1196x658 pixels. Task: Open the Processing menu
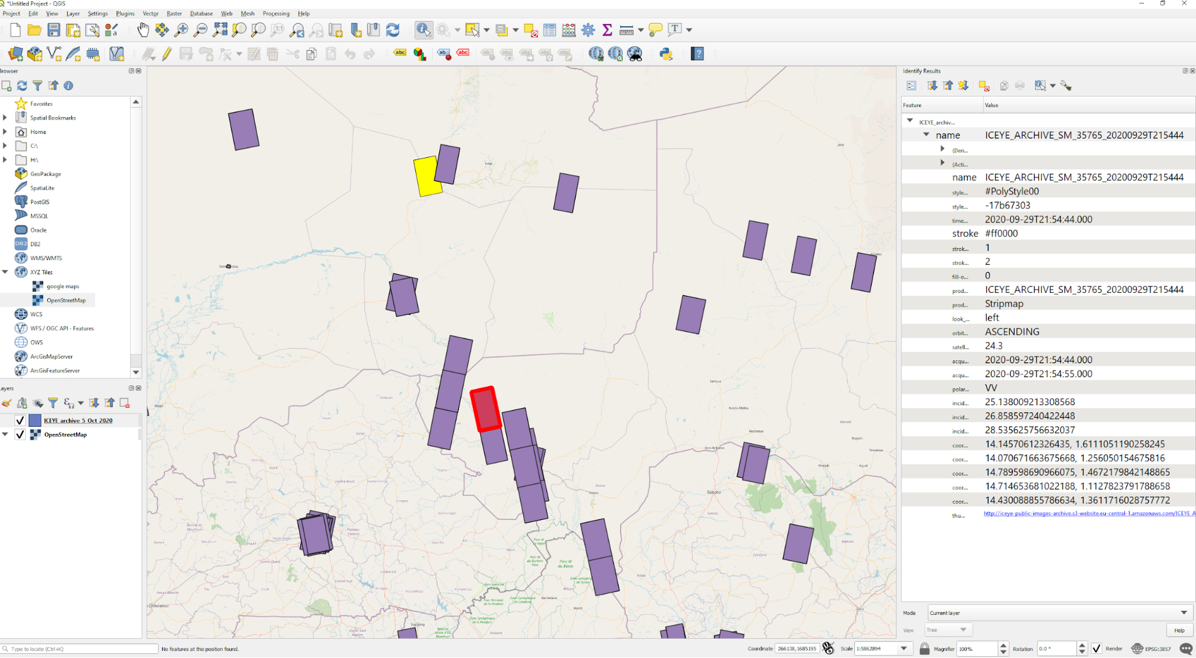276,13
